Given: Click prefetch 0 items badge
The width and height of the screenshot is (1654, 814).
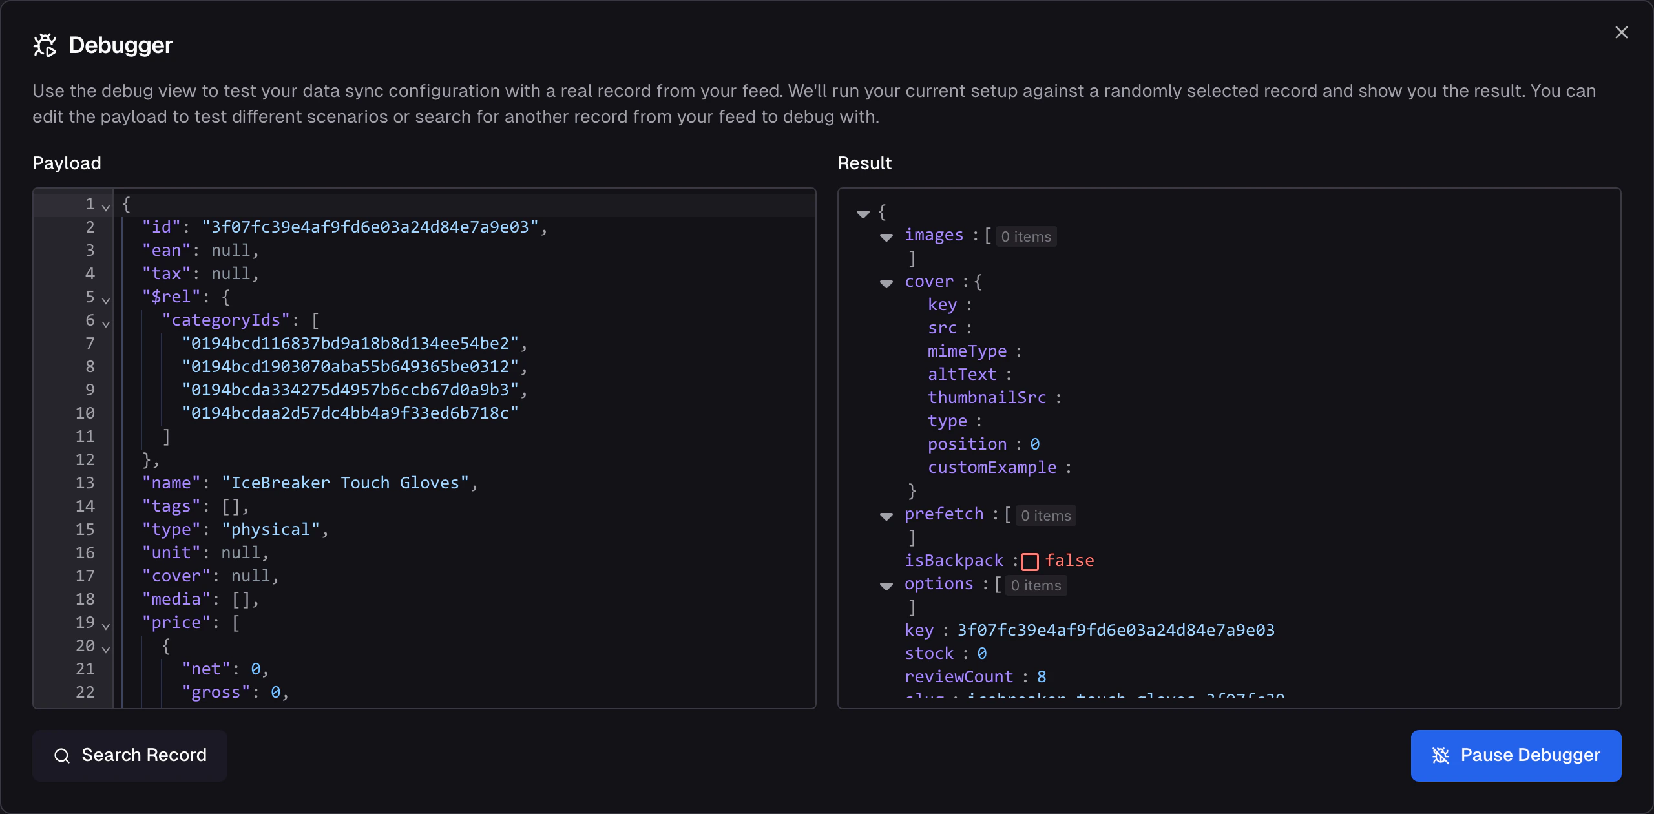Looking at the screenshot, I should click(1046, 516).
